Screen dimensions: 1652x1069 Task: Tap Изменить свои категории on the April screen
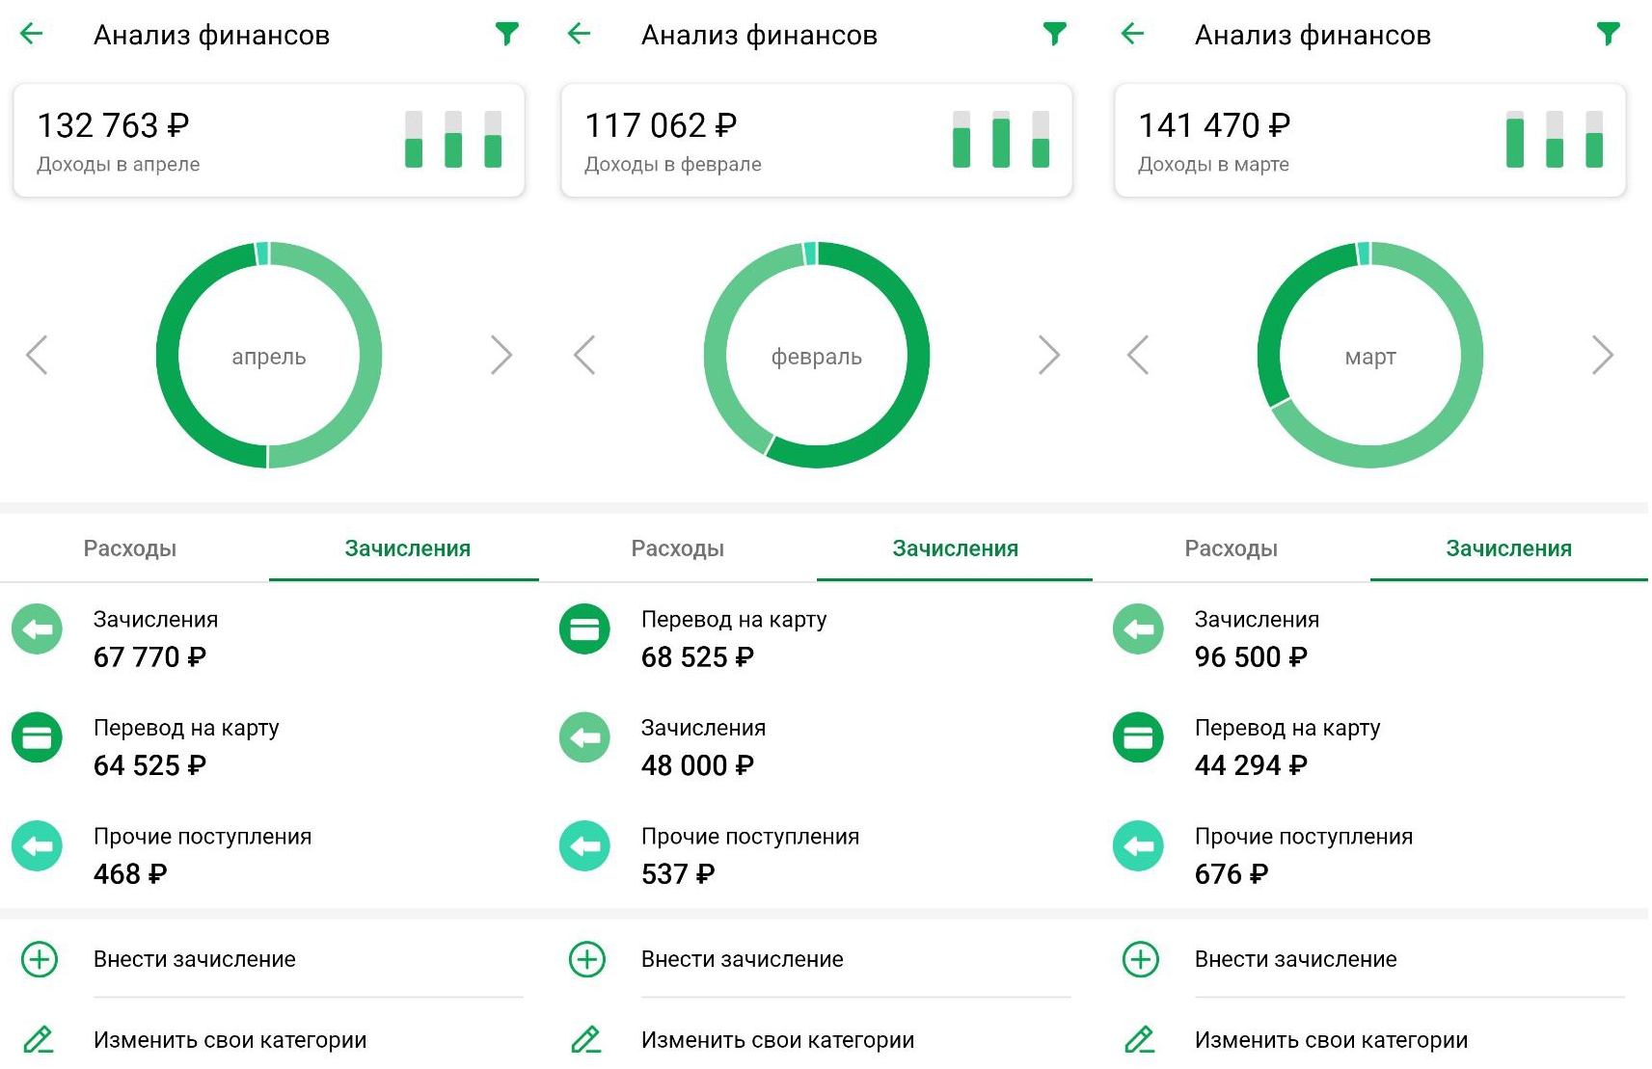pyautogui.click(x=230, y=1040)
